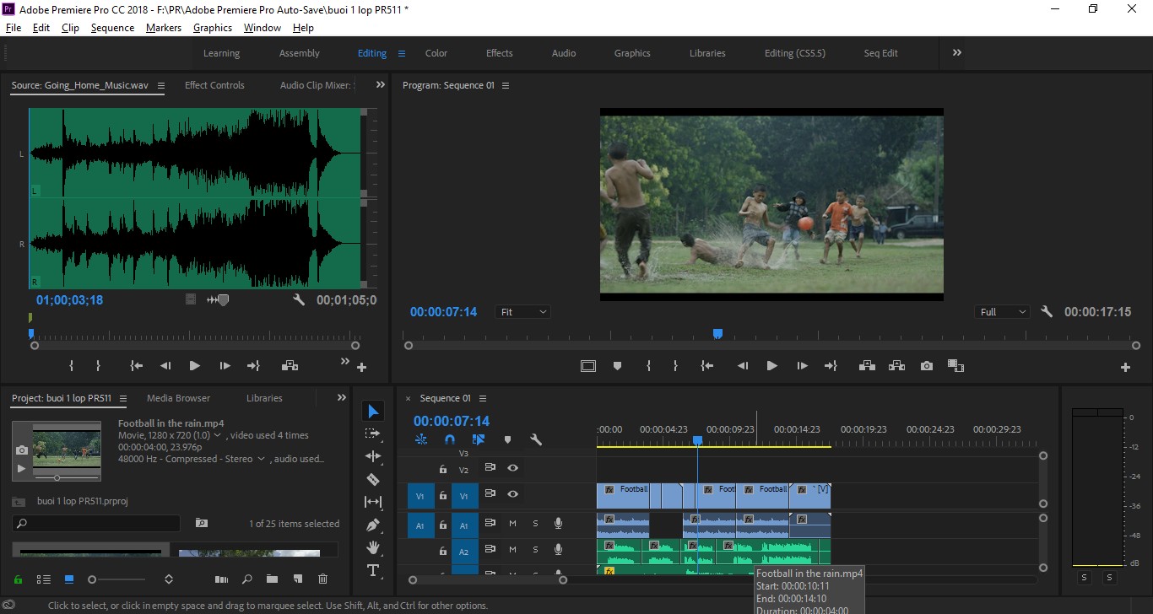The width and height of the screenshot is (1153, 614).
Task: Toggle lock on track V1
Action: click(442, 496)
